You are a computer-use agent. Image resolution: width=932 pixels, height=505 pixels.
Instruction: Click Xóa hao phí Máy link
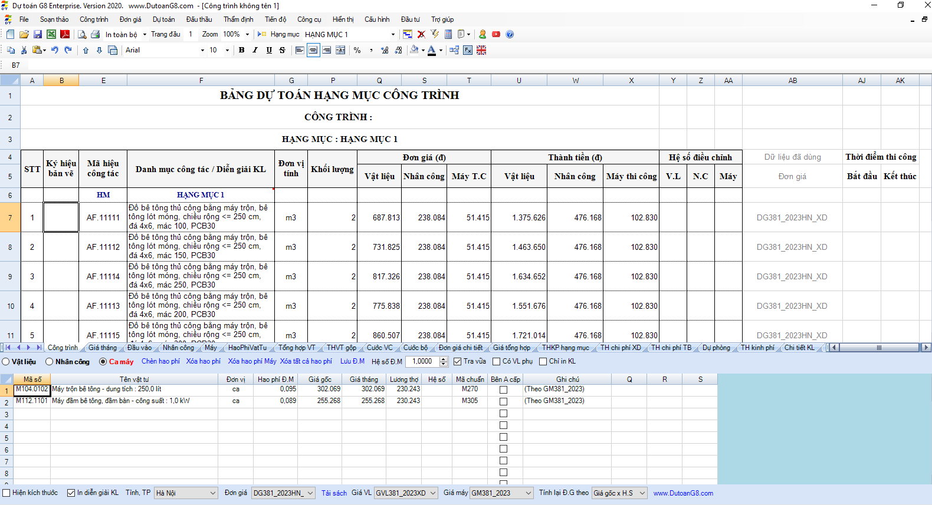click(x=252, y=361)
